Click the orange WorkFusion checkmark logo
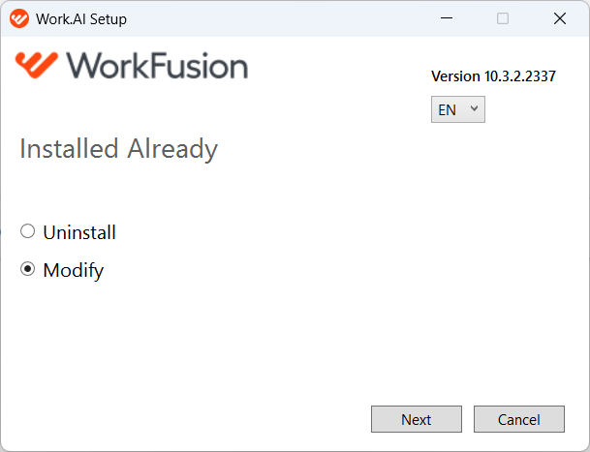The image size is (590, 452). point(37,65)
